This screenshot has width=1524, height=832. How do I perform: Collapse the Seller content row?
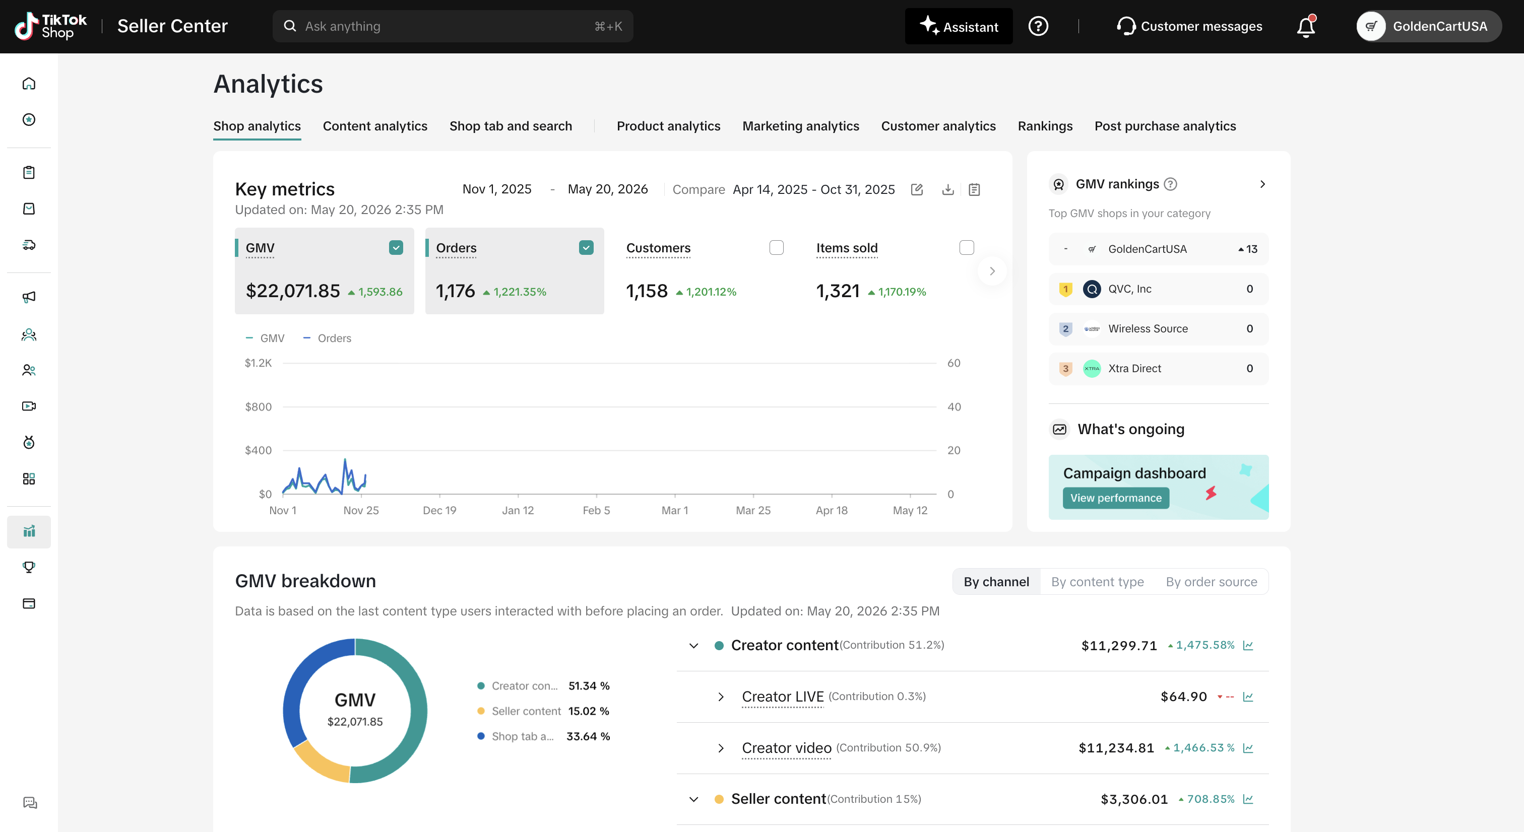pyautogui.click(x=694, y=799)
